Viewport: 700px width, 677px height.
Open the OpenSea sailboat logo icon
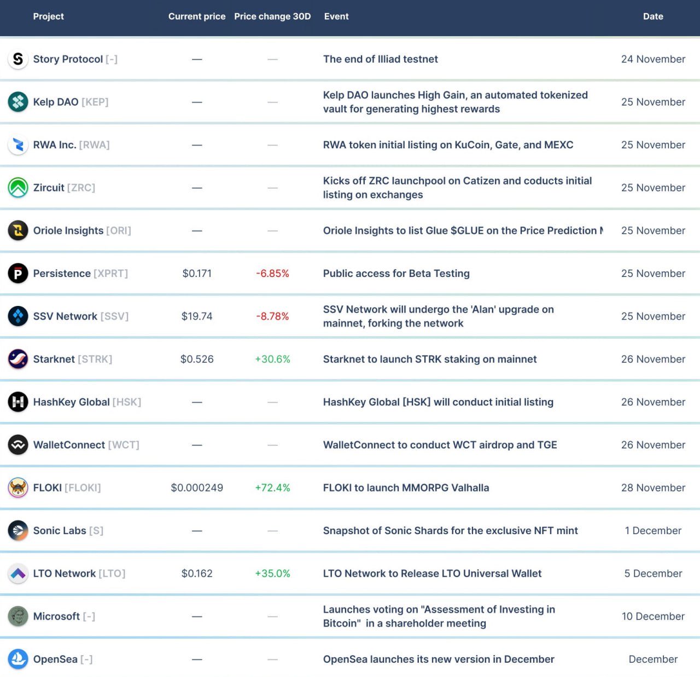[18, 659]
